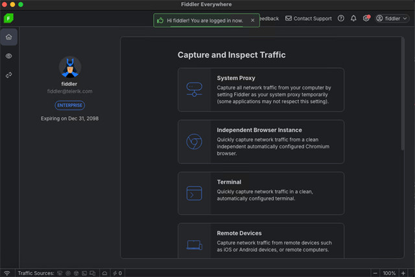This screenshot has height=277, width=415.
Task: Open the Composer arrows icon in sidebar
Action: point(8,75)
